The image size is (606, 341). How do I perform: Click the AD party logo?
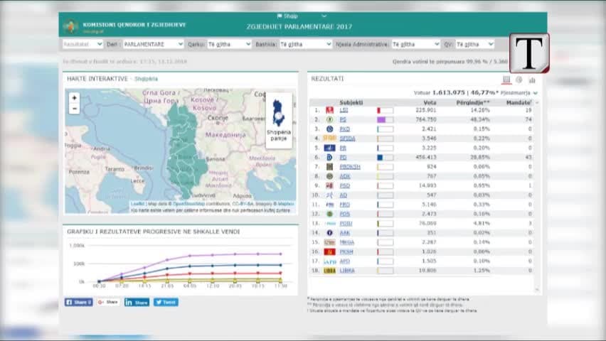(x=329, y=195)
